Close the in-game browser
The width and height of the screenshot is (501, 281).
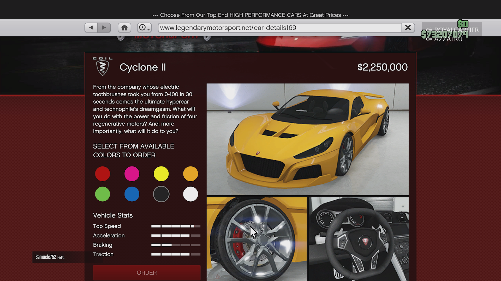(408, 28)
